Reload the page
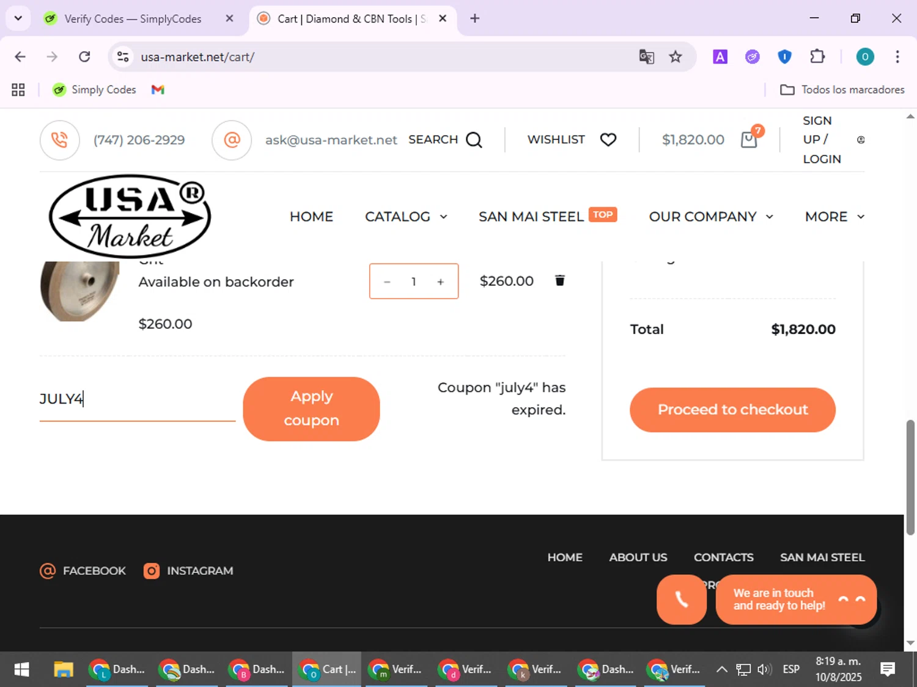Screen dimensions: 917x687 point(84,57)
